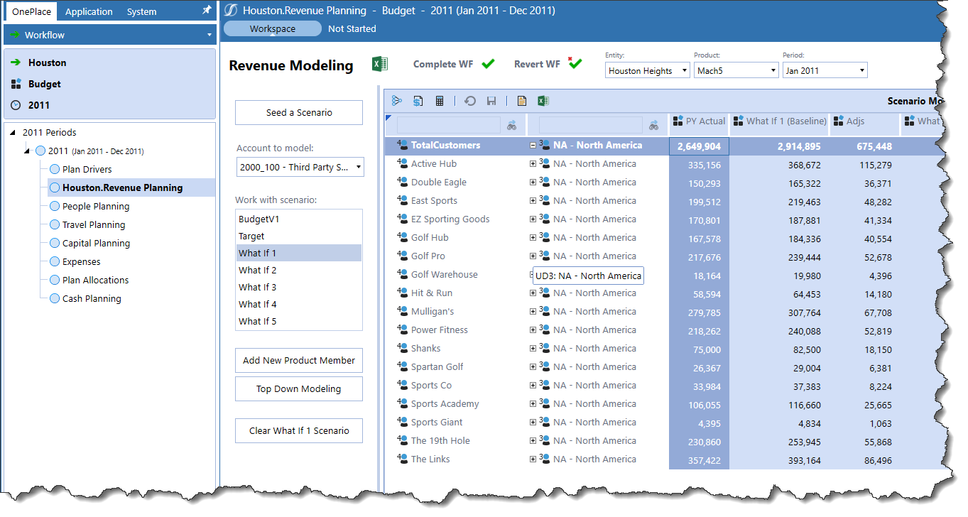Click the 52,678 Adjs cell for Golf Pro
The image size is (968, 517).
coord(865,257)
